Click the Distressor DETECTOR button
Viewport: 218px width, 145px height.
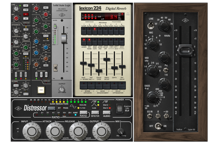coord(95,112)
